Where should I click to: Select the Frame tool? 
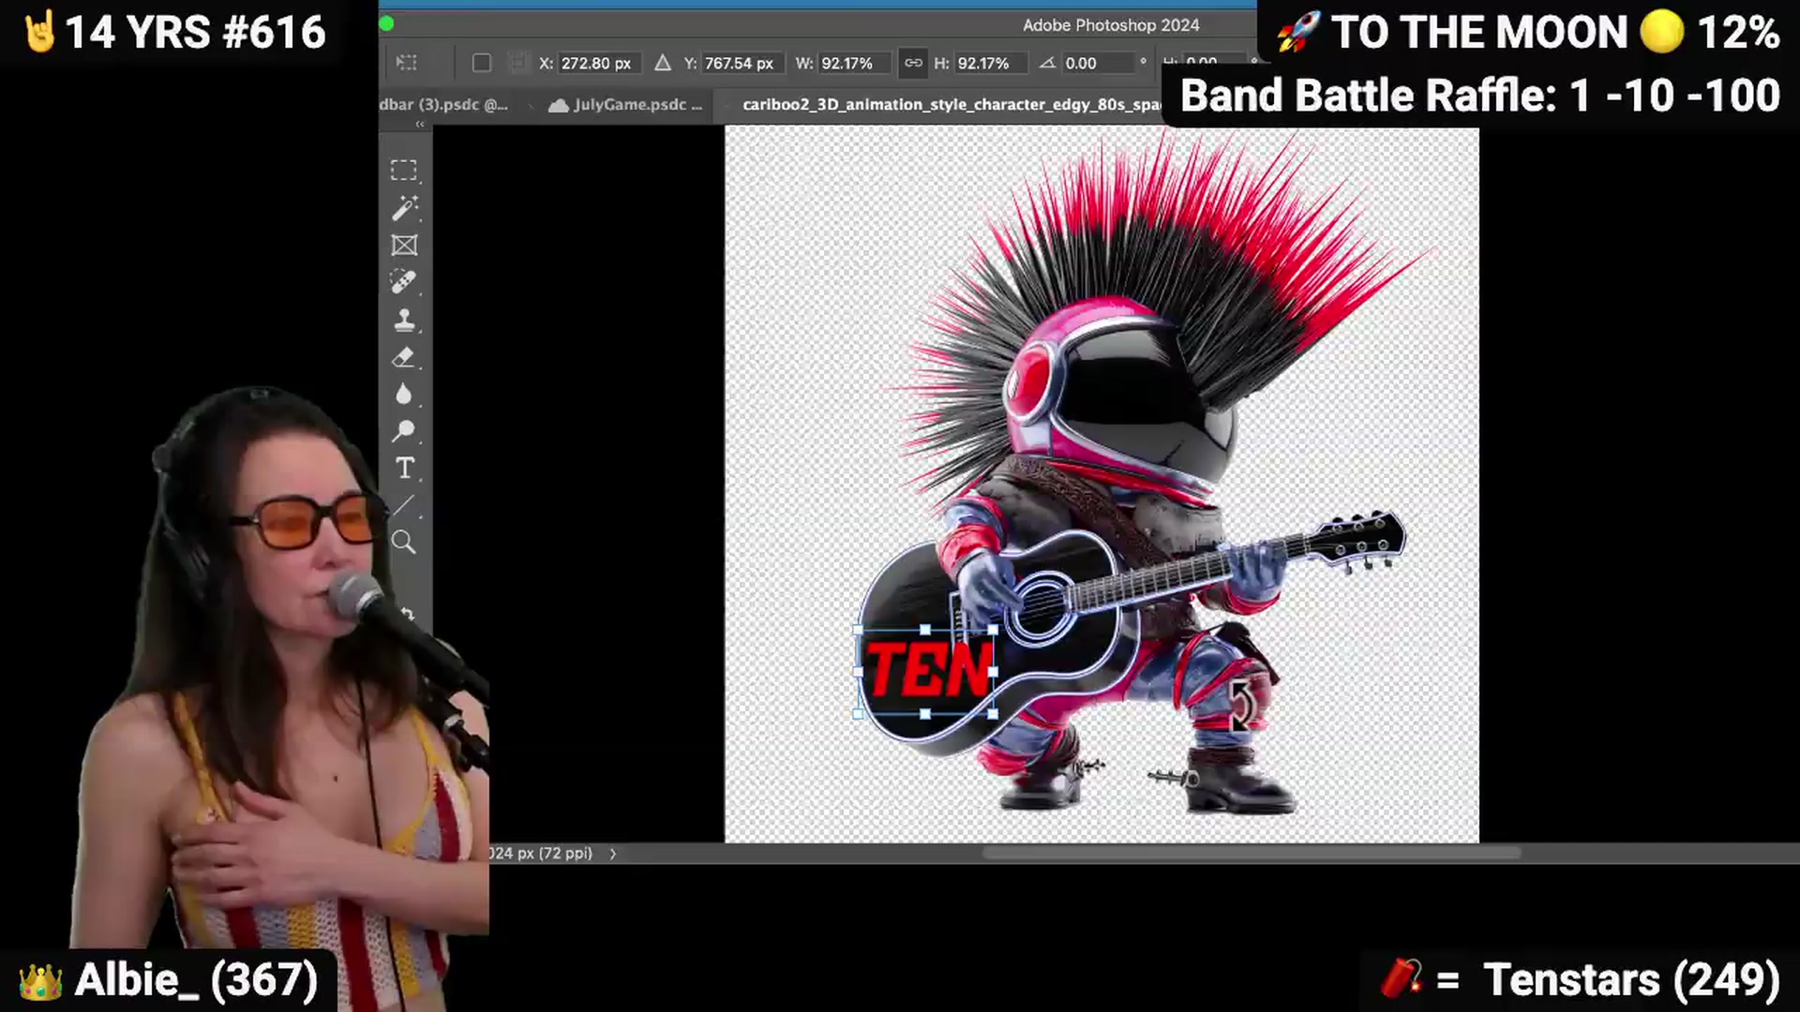click(x=404, y=245)
